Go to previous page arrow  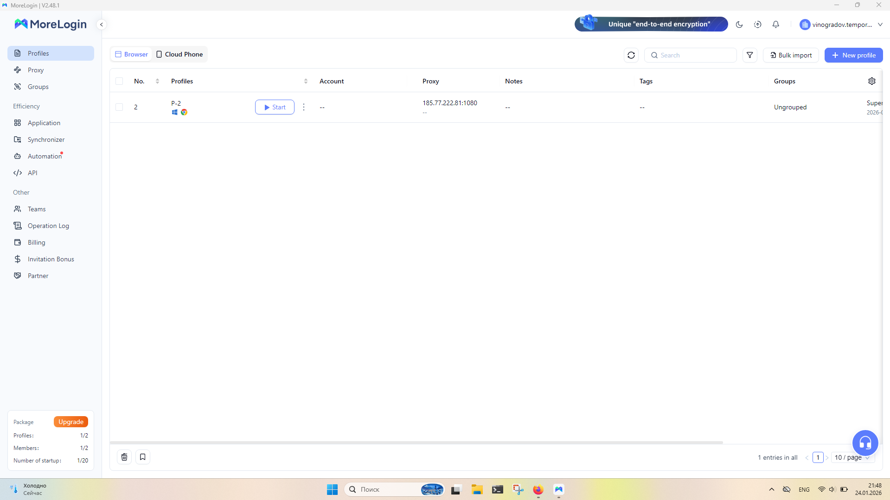coord(807,457)
